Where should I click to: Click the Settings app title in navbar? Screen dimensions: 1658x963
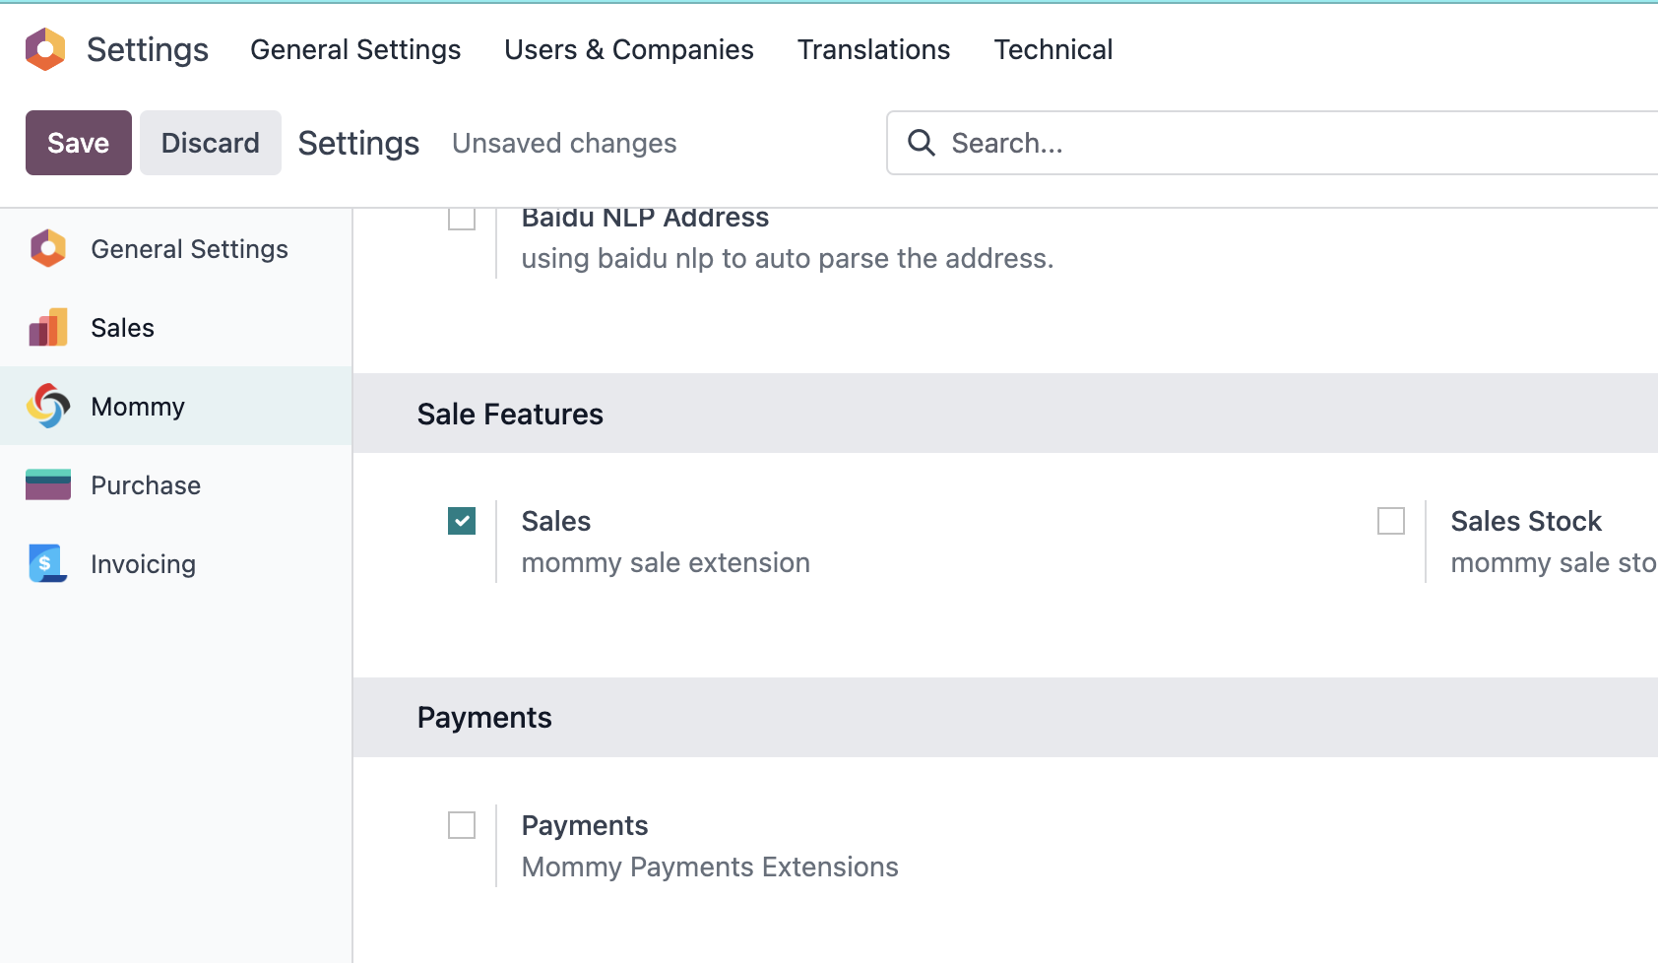click(x=148, y=49)
